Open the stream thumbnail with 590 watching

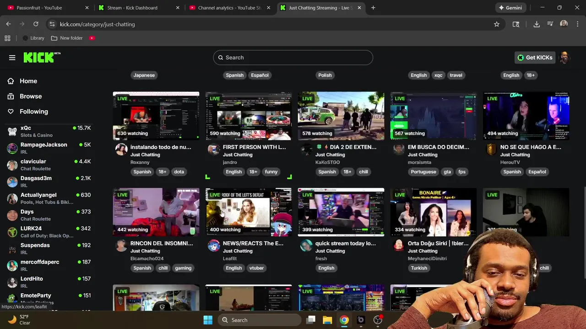(249, 116)
